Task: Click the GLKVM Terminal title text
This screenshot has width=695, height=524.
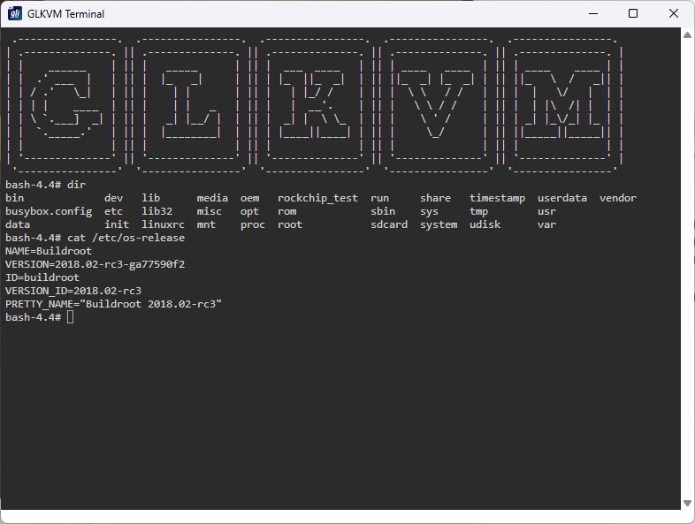Action: [66, 13]
